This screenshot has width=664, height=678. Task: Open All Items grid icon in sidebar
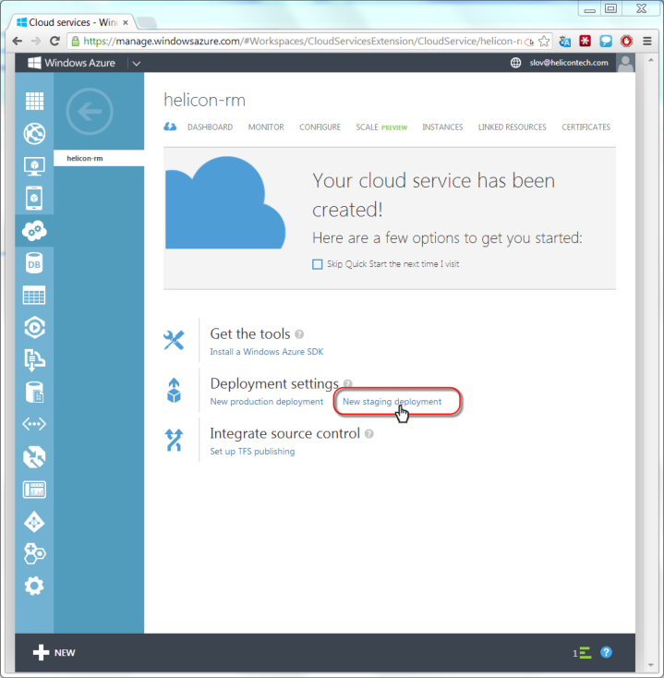tap(34, 102)
